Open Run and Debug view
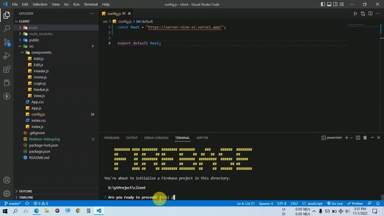Image resolution: width=384 pixels, height=216 pixels. click(7, 56)
